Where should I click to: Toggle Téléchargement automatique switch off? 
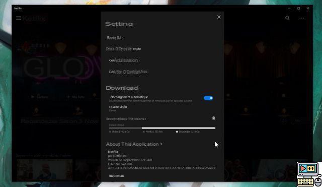click(208, 98)
